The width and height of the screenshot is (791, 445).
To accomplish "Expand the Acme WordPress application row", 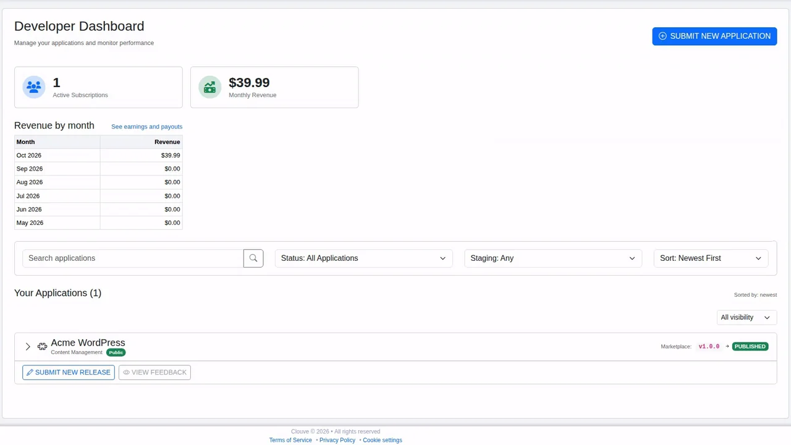I will [x=28, y=347].
